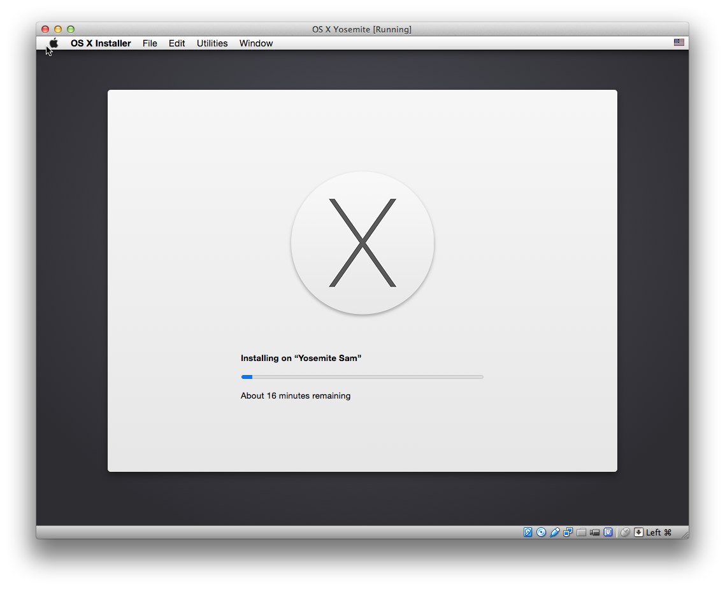725x589 pixels.
Task: Open the OS X Installer menu
Action: point(101,43)
